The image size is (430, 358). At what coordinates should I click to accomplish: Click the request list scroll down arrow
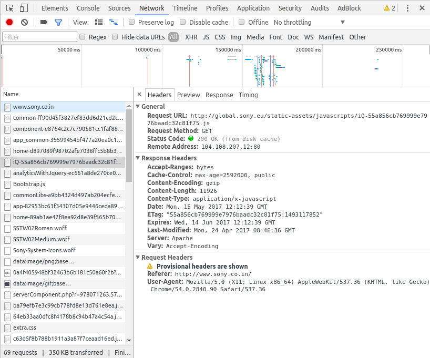coord(129,341)
